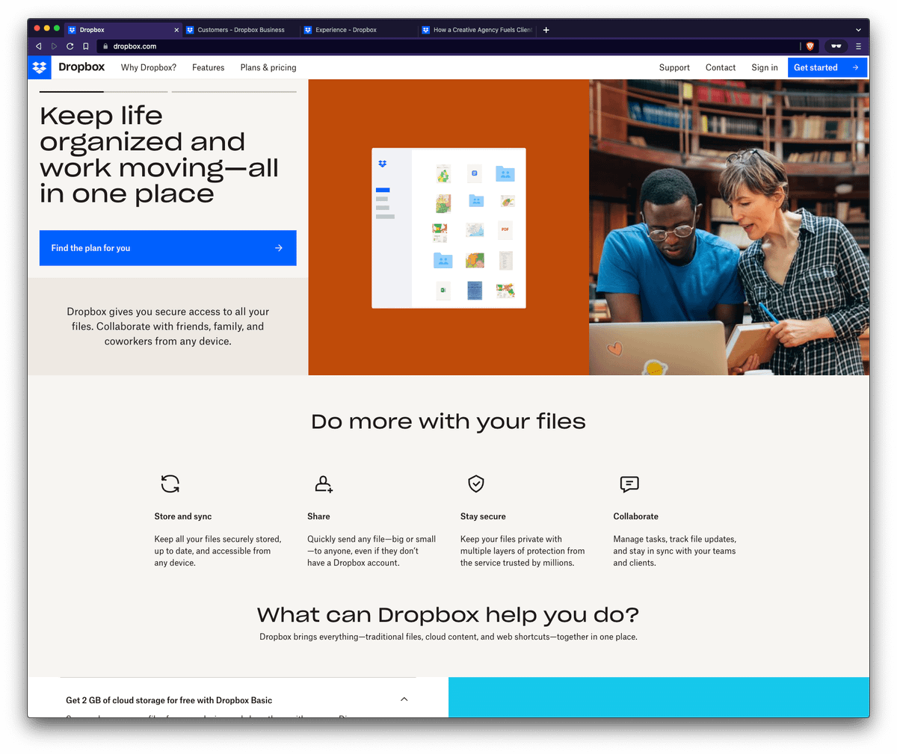897x754 pixels.
Task: Click the Stay secure shield icon
Action: [476, 483]
